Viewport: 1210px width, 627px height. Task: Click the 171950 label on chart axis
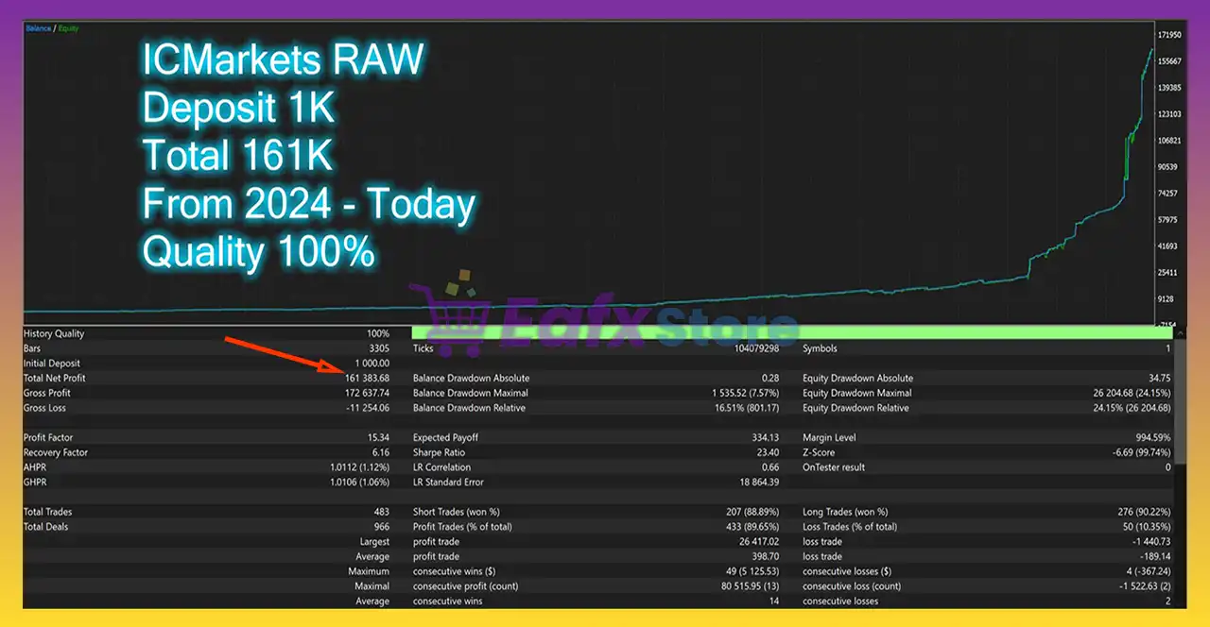1168,35
